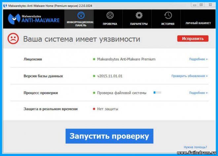This screenshot has width=218, height=156.
Task: Click the scan progress bar
Action: [157, 93]
